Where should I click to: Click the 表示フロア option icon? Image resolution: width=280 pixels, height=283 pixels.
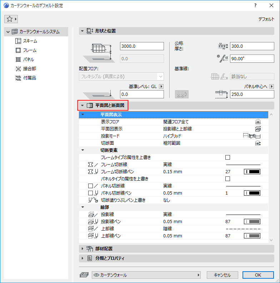pos(258,122)
